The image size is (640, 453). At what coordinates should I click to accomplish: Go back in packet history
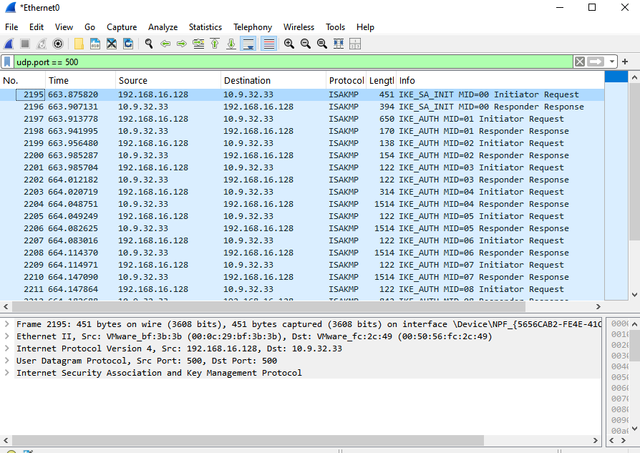coord(165,44)
